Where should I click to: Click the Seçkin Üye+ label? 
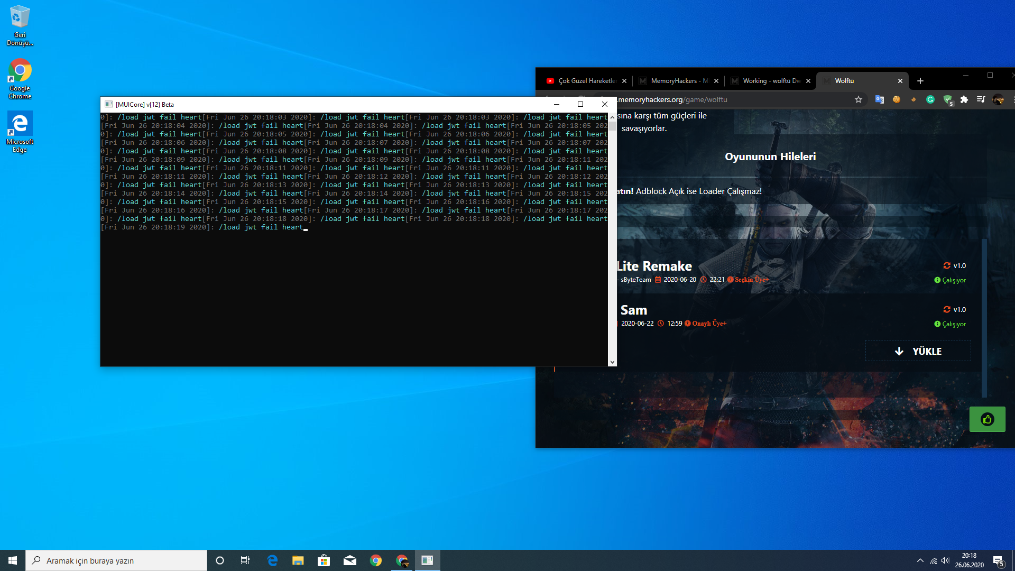752,280
